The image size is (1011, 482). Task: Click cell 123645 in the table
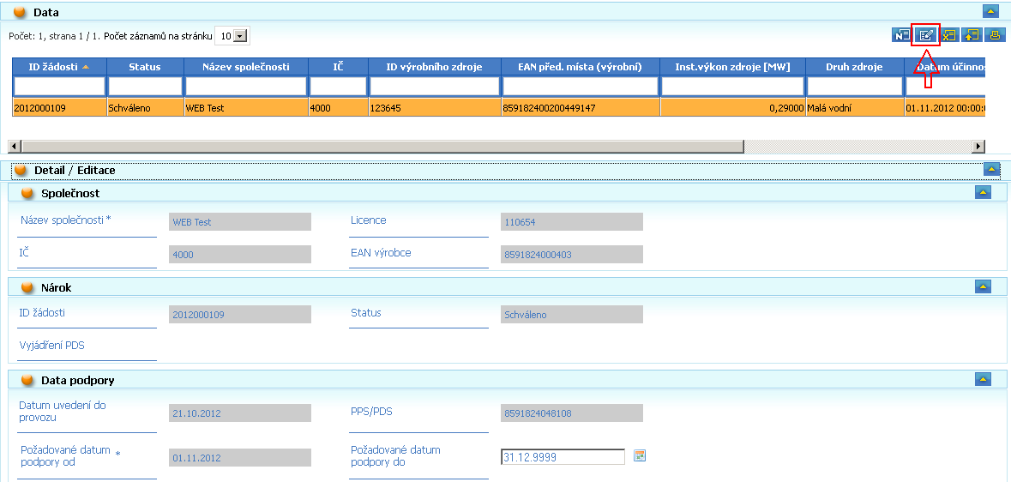(435, 108)
